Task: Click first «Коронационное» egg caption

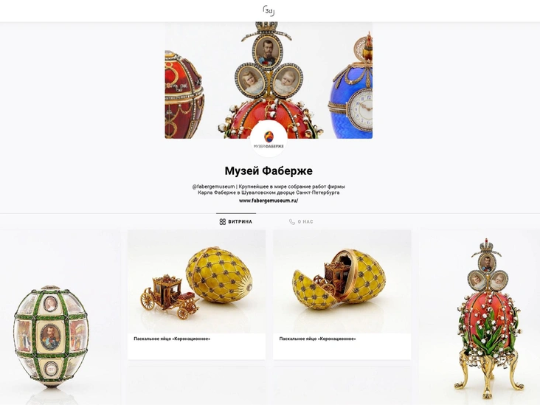Action: point(172,339)
